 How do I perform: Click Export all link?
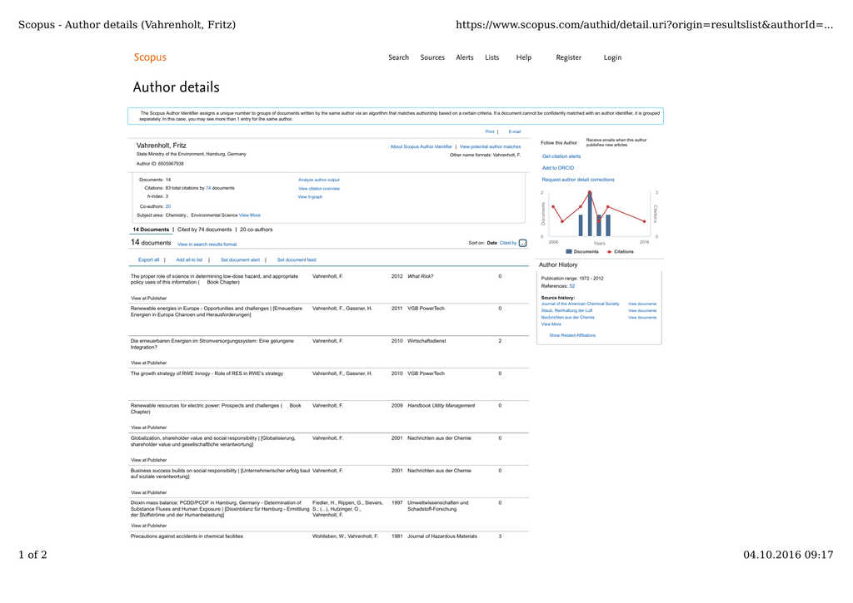tap(148, 259)
